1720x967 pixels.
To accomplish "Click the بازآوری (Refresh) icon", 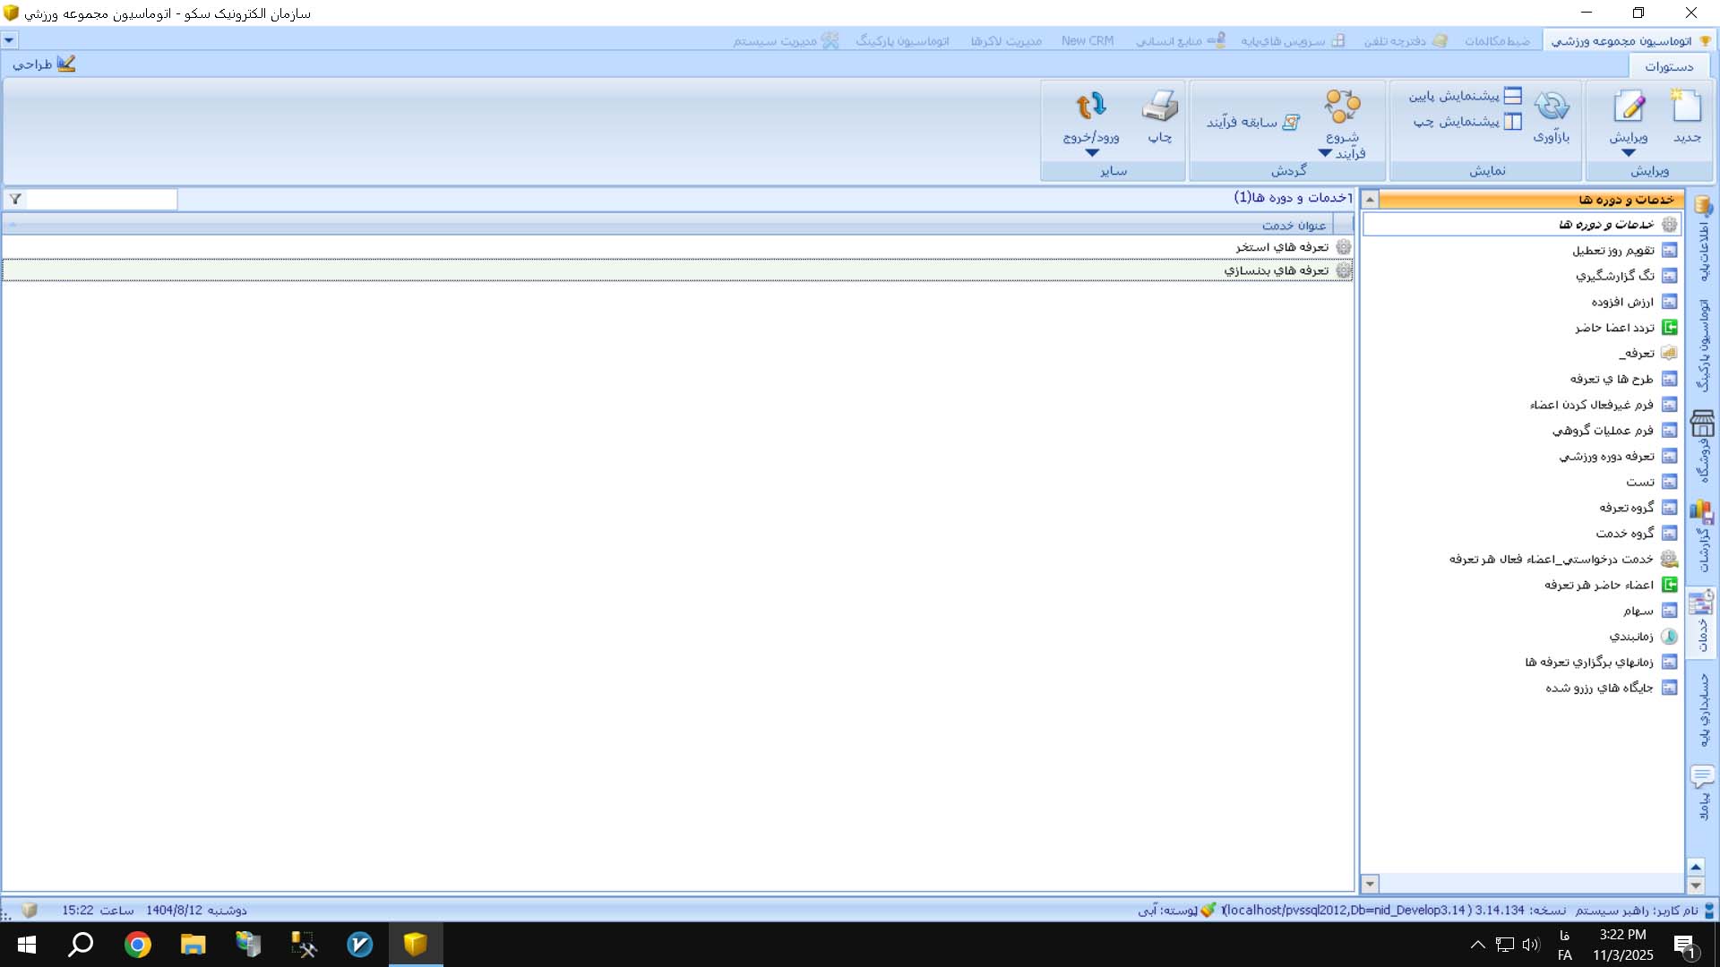I will tap(1551, 107).
